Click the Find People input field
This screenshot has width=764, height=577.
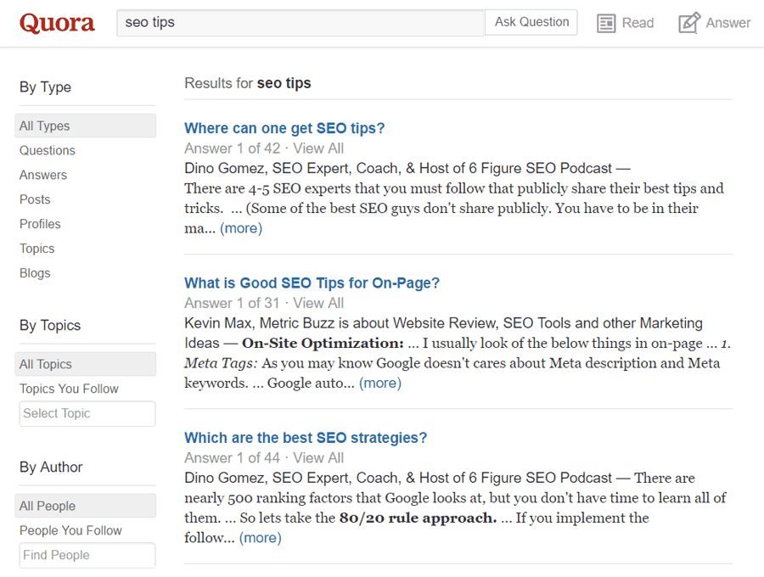coord(87,555)
